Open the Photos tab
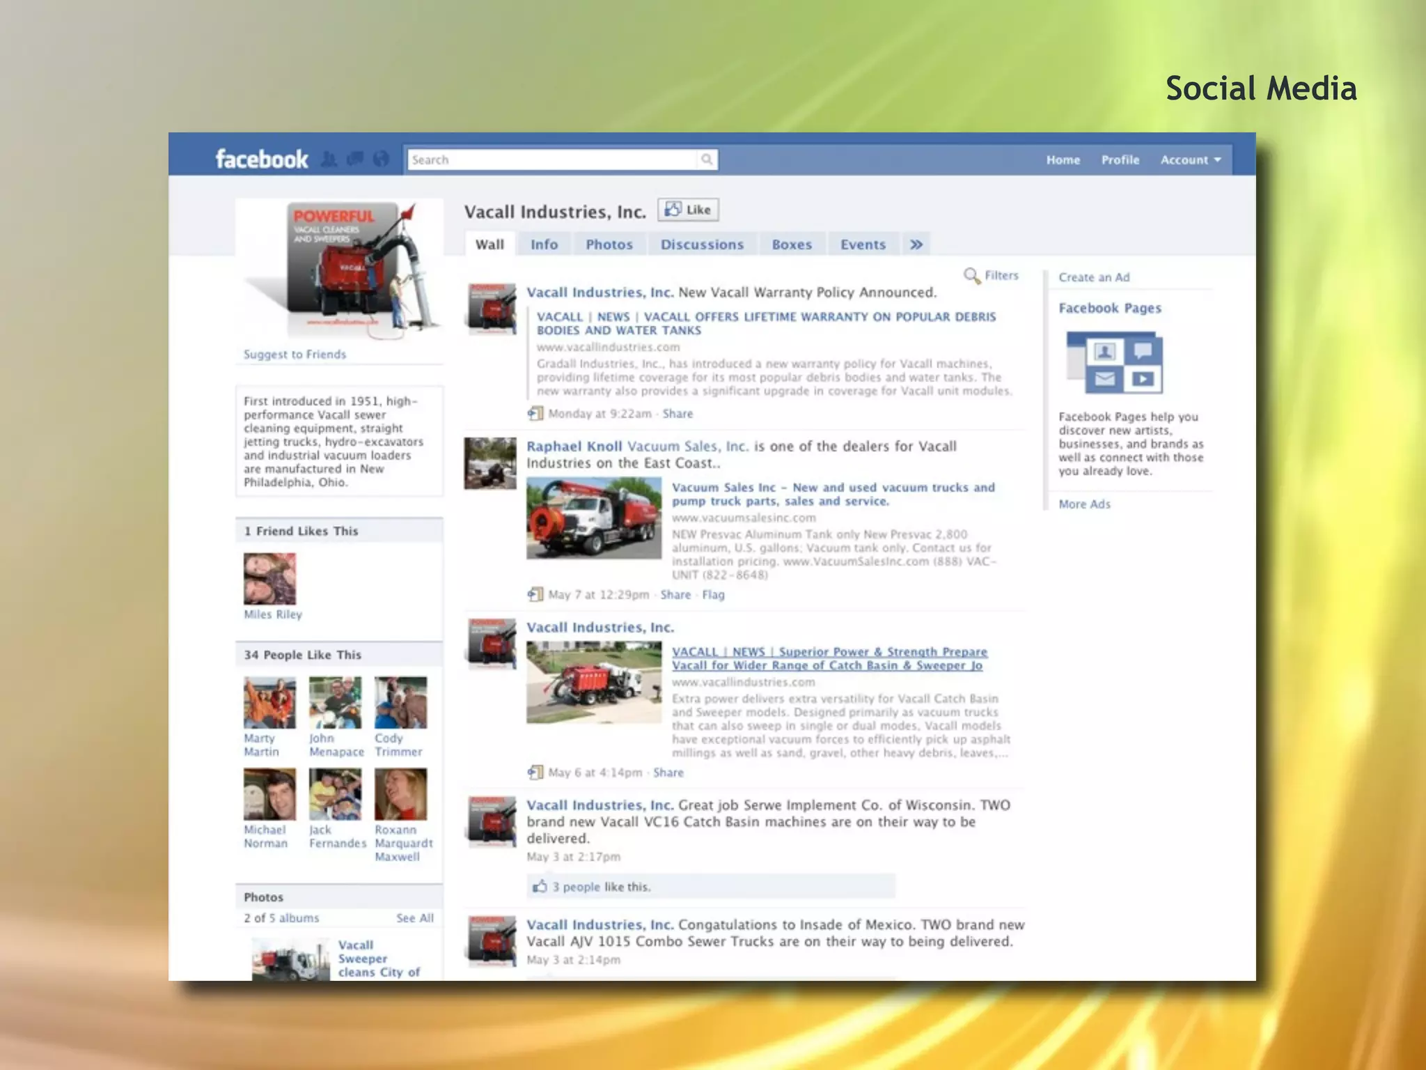1426x1070 pixels. pyautogui.click(x=609, y=245)
